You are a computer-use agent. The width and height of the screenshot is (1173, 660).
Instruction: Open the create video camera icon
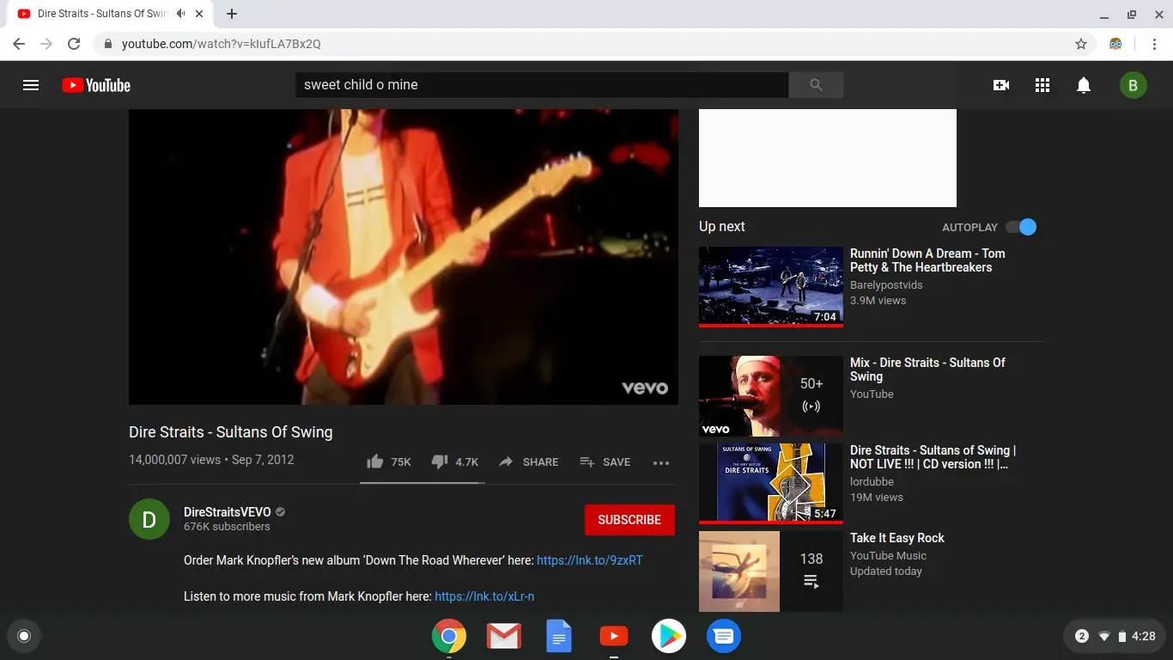pos(1001,85)
